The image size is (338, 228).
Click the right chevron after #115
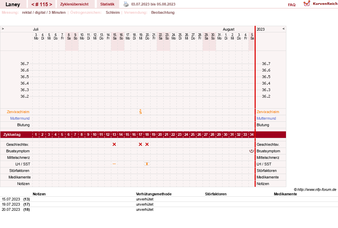[x=51, y=4]
